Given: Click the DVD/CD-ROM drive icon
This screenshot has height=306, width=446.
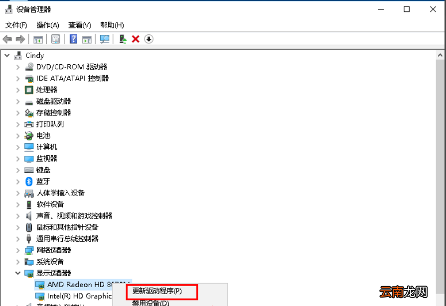Looking at the screenshot, I should pos(29,67).
